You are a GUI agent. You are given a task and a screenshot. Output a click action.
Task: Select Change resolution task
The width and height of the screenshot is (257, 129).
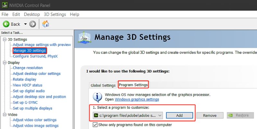[x=28, y=68]
